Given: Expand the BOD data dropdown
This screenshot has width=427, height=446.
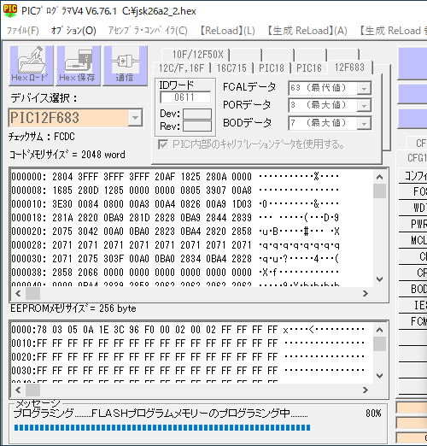Looking at the screenshot, I should tap(364, 124).
